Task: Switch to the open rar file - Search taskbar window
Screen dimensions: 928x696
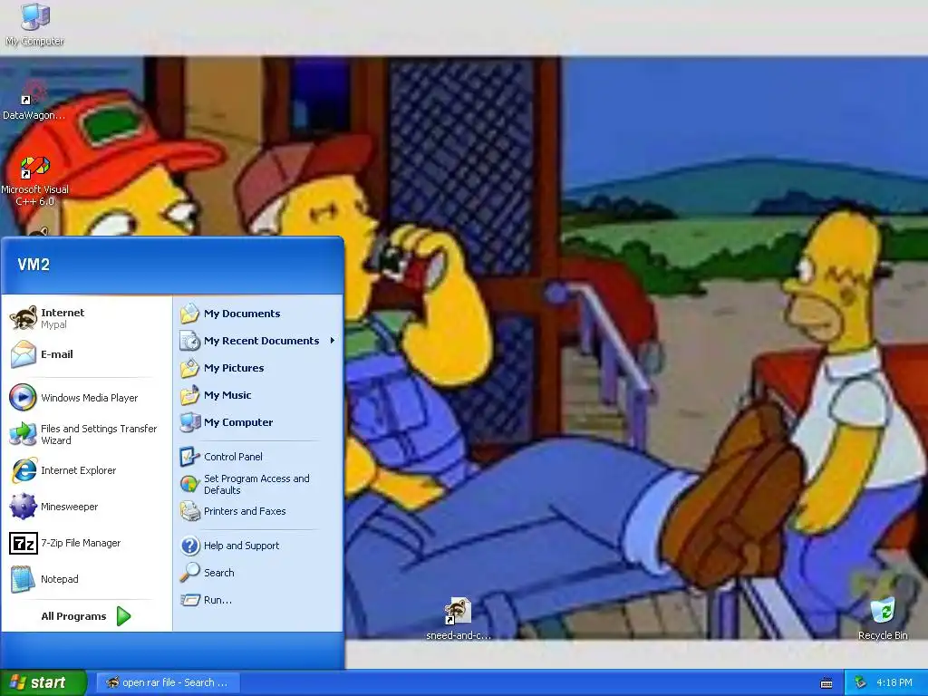Action: pos(168,682)
